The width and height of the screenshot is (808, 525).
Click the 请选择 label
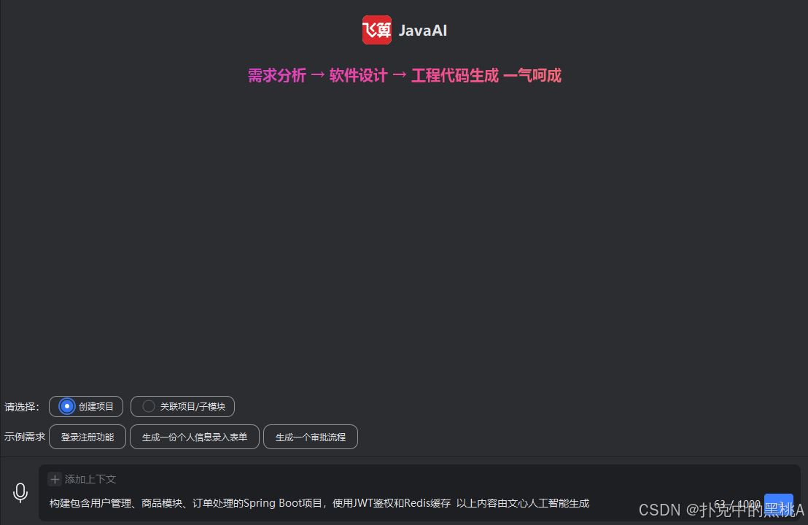(x=22, y=407)
